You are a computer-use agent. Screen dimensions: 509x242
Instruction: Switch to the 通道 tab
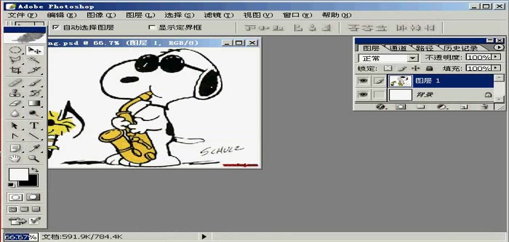coord(398,48)
